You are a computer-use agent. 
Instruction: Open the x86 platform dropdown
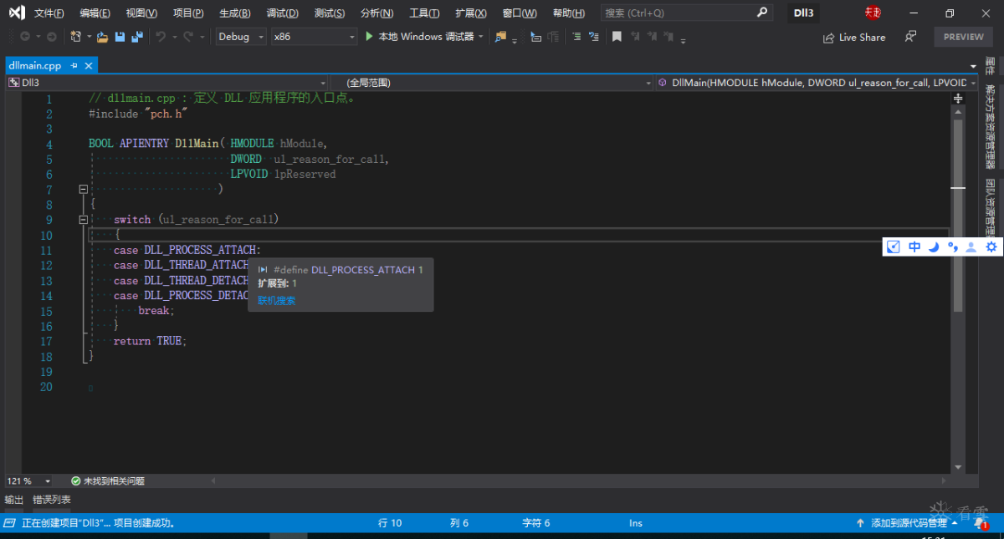314,37
